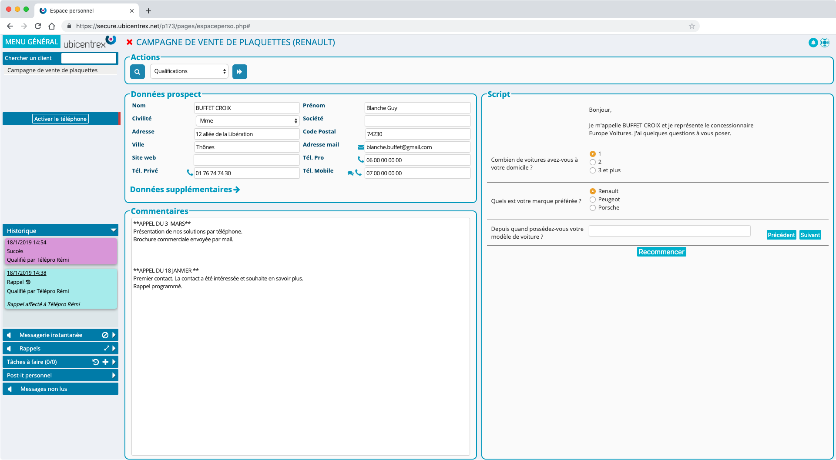Expand the Post-it personnel panel arrow
The height and width of the screenshot is (460, 836).
pyautogui.click(x=114, y=375)
